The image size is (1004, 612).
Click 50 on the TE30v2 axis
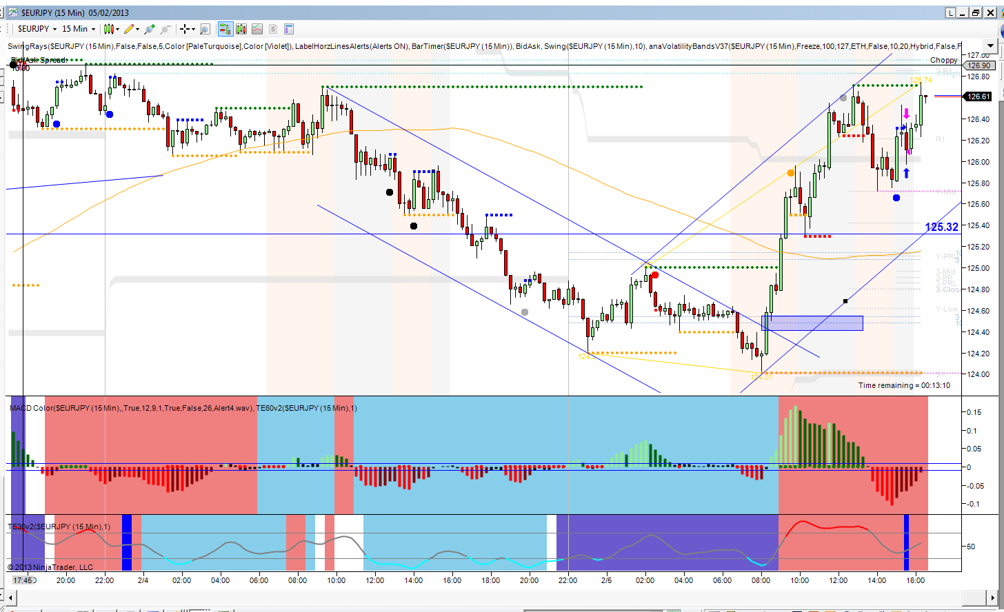971,547
